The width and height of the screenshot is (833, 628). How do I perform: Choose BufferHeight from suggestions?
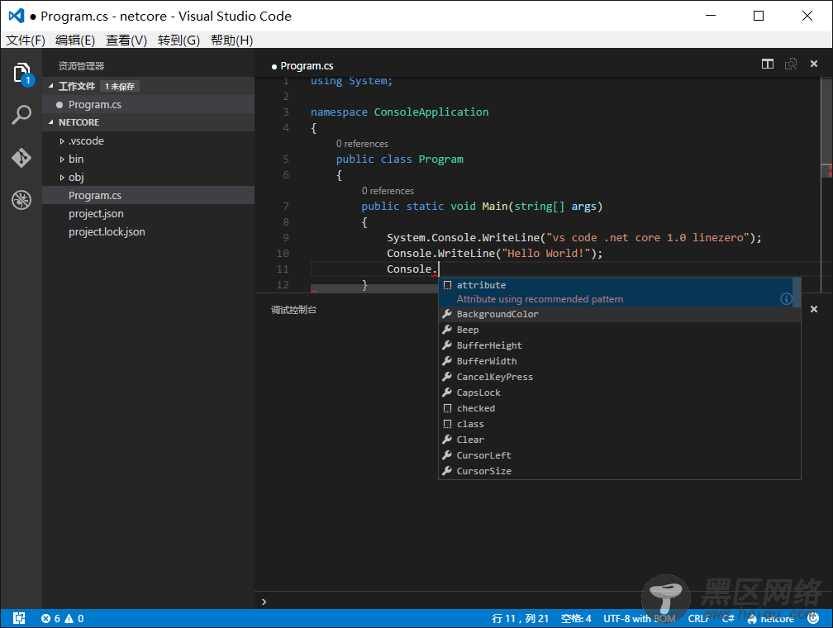point(620,345)
